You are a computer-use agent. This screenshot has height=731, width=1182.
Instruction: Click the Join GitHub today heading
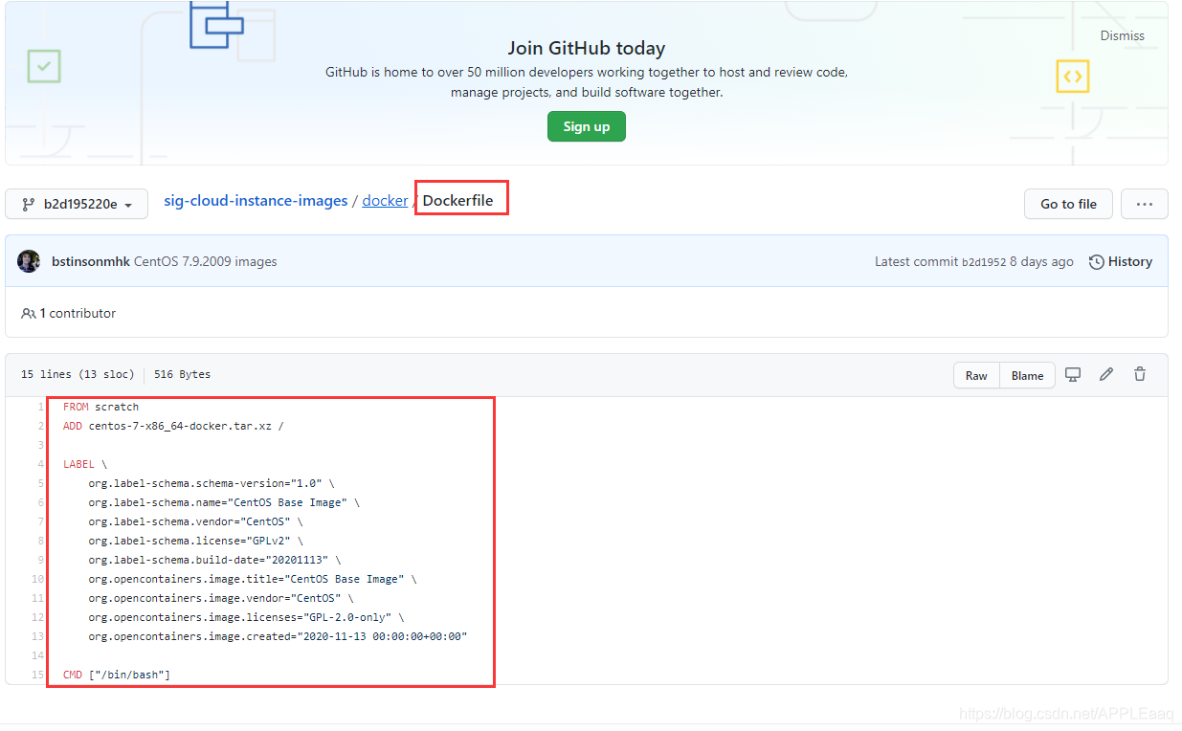587,48
